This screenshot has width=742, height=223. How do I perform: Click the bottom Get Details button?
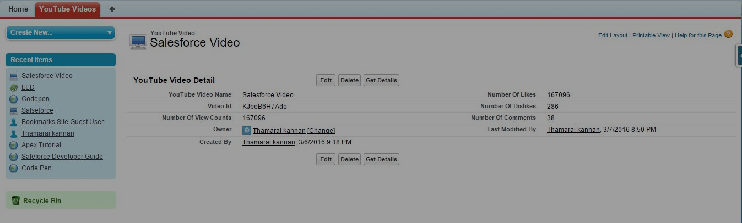[x=381, y=159]
